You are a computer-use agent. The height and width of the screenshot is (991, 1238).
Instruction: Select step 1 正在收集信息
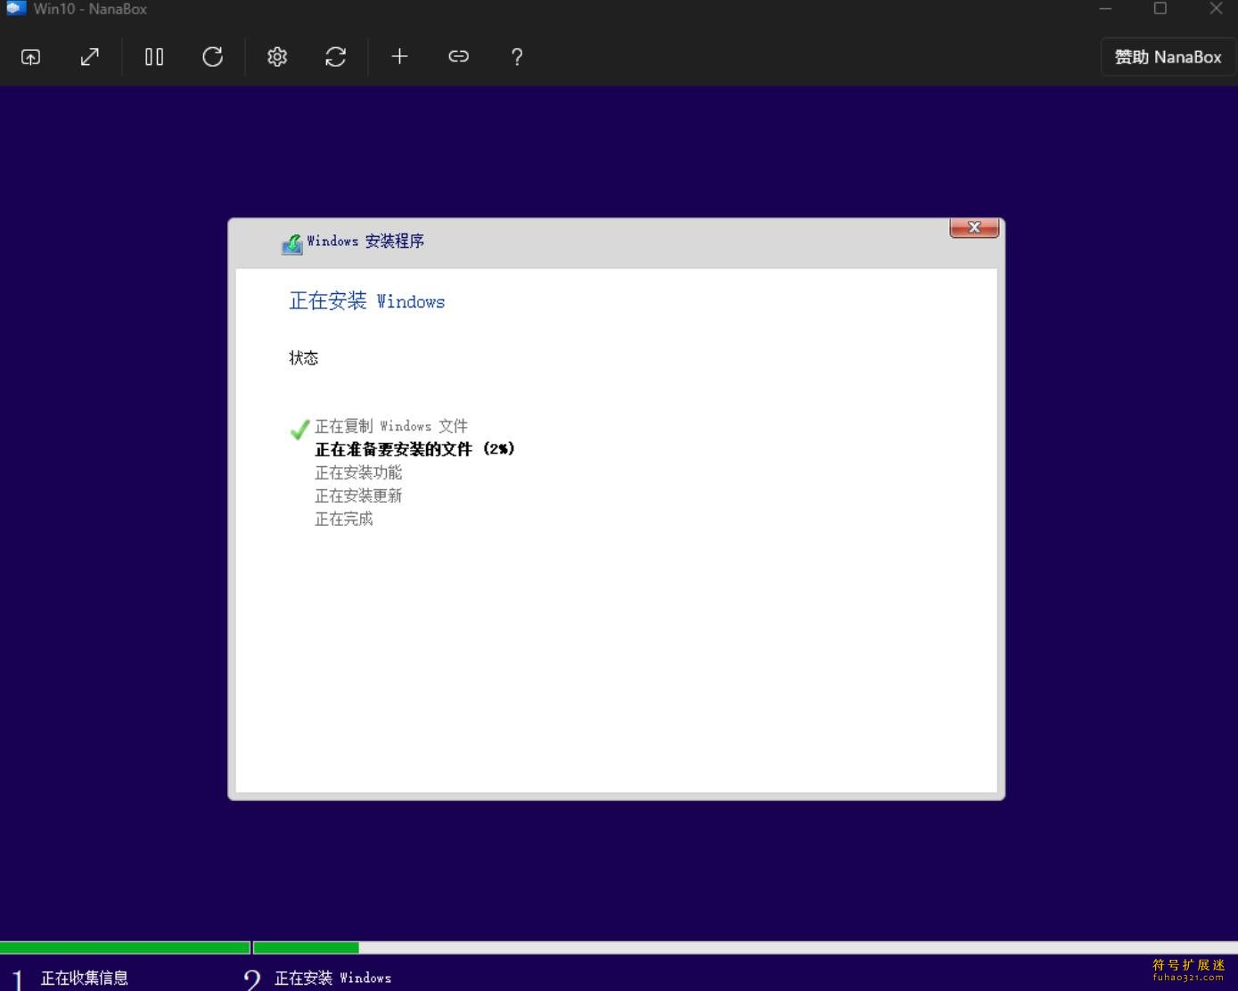[x=83, y=978]
